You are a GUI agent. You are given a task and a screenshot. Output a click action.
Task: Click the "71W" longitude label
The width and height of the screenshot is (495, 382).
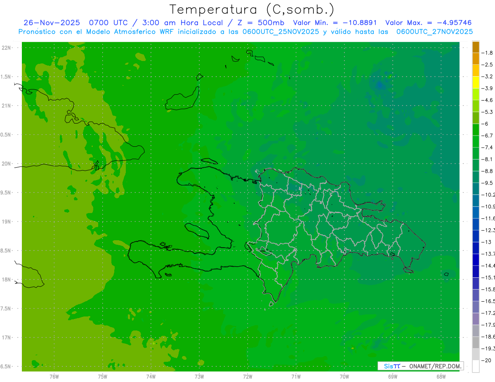296,376
